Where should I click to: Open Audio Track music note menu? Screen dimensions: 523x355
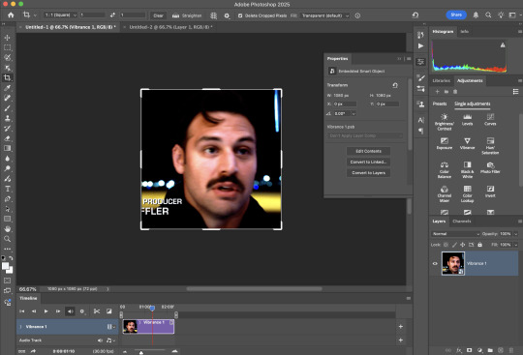tap(110, 340)
